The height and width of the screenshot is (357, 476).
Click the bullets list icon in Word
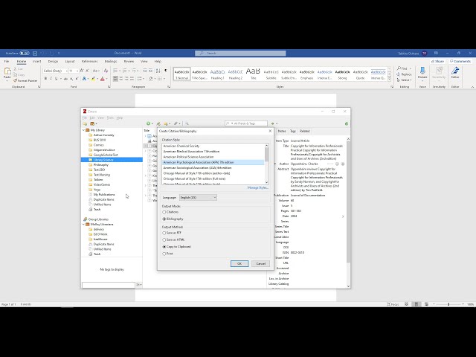(115, 71)
